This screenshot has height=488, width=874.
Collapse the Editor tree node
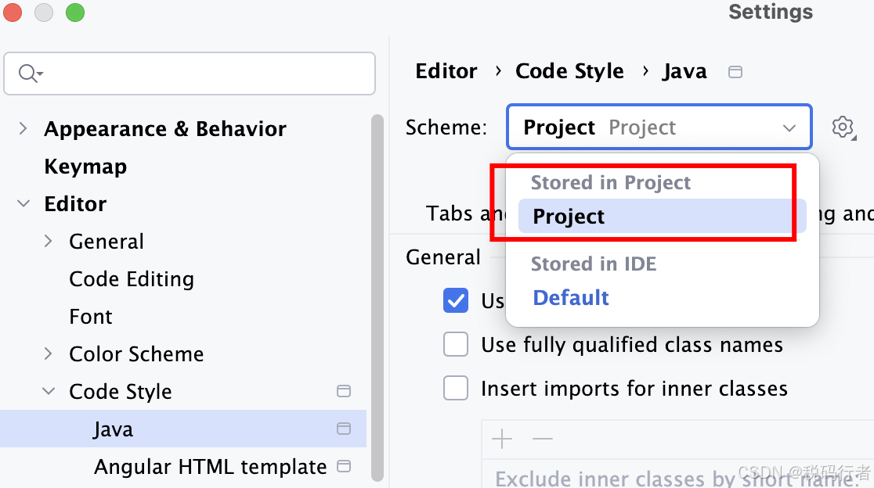pyautogui.click(x=23, y=203)
